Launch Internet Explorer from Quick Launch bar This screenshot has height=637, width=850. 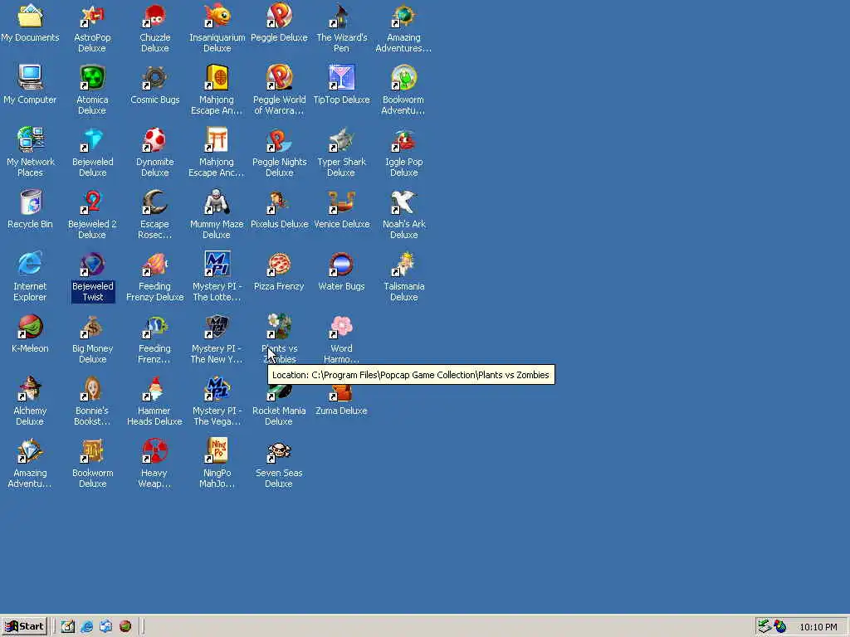[86, 626]
